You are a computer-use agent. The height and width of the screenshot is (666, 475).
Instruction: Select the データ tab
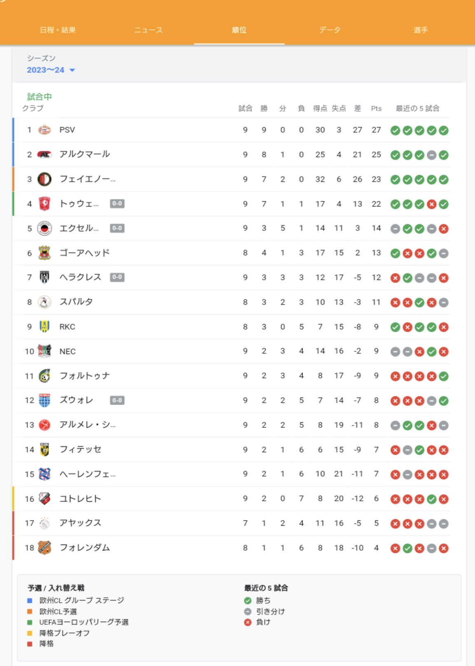click(x=330, y=30)
